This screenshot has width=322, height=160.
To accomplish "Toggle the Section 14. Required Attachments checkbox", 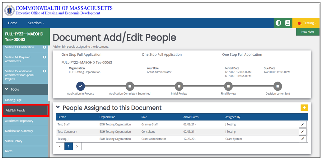I will [x=44, y=57].
